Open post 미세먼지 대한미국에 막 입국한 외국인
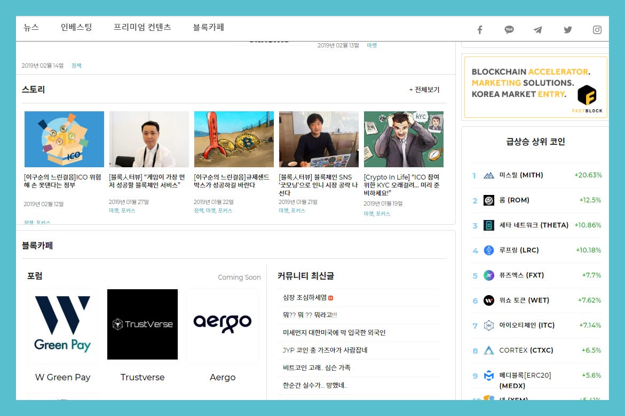This screenshot has width=625, height=416. click(x=334, y=332)
